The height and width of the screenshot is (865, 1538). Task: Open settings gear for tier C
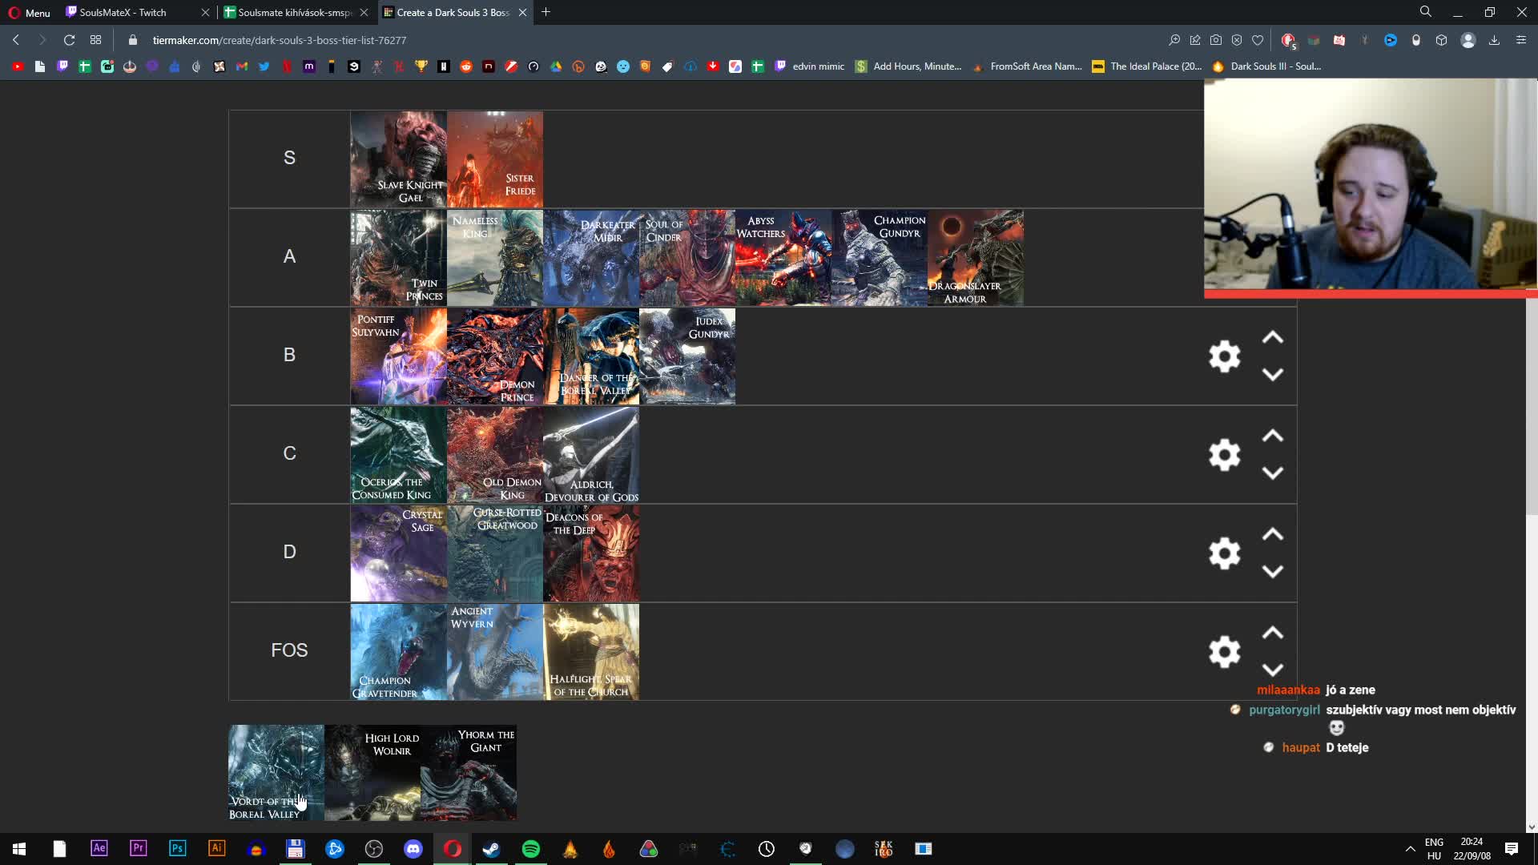tap(1224, 455)
